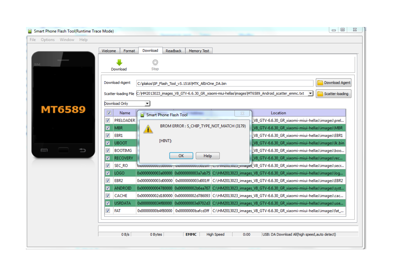Close the BROM error dialog with X
Screen dimensions: 393x278
242,114
